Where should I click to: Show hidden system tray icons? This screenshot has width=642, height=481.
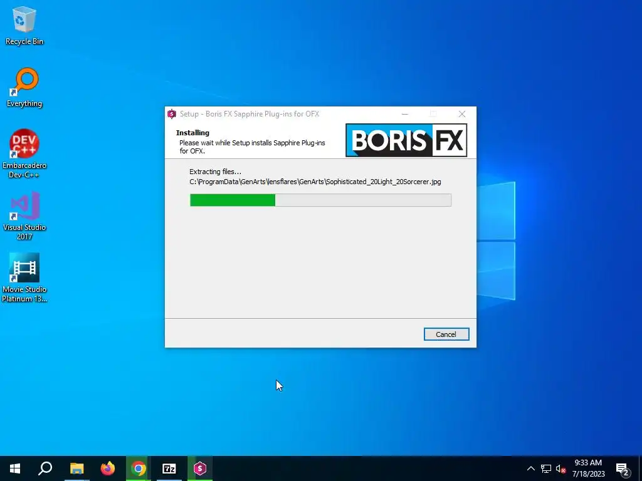(x=530, y=468)
